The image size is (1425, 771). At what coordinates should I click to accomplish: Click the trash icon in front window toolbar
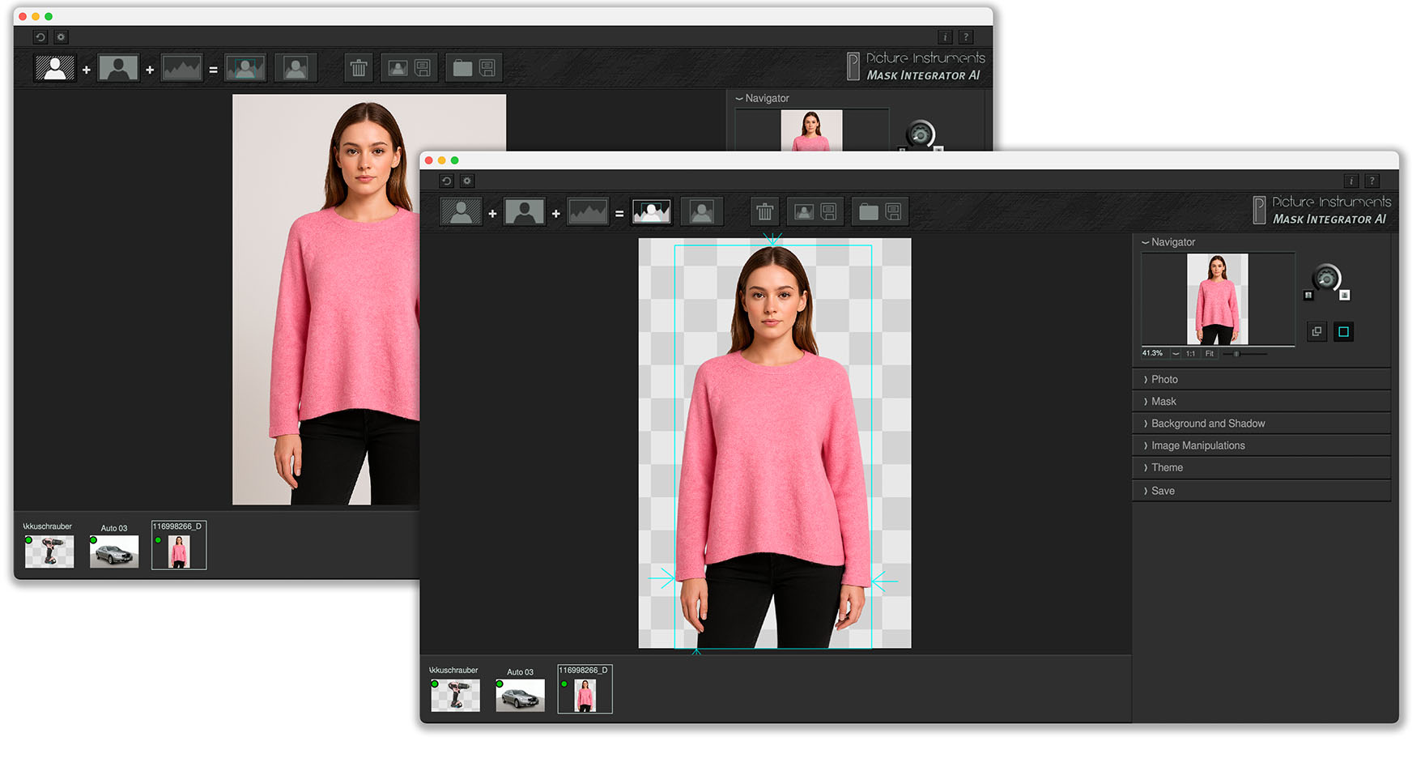click(764, 212)
